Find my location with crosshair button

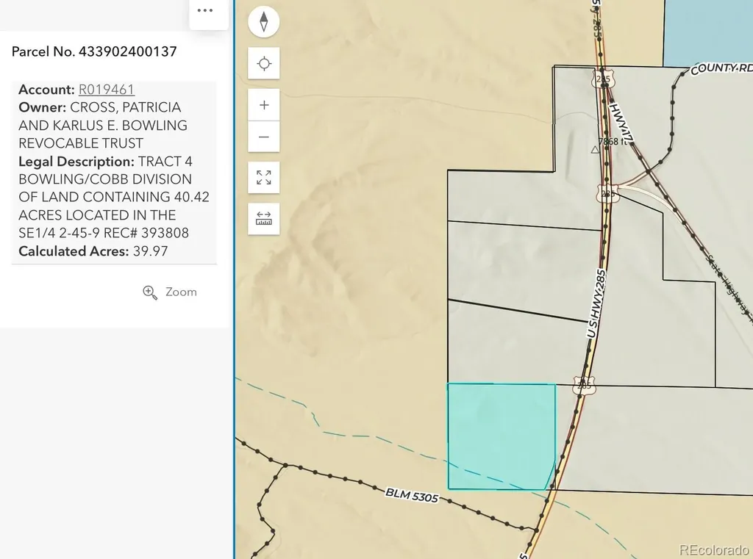264,63
